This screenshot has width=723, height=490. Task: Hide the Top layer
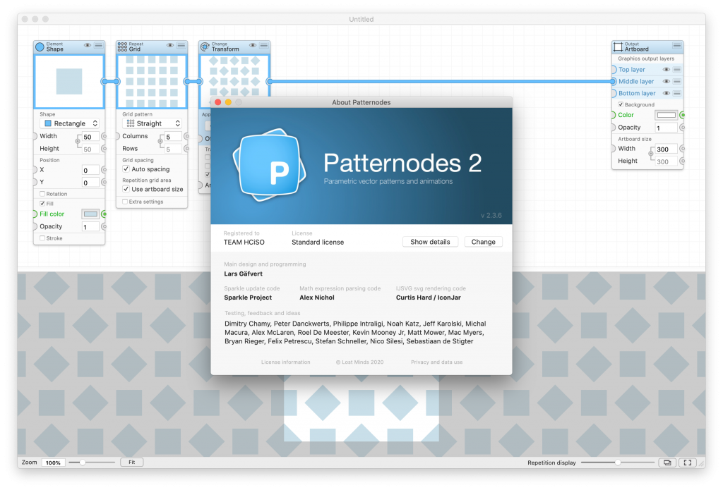click(666, 70)
